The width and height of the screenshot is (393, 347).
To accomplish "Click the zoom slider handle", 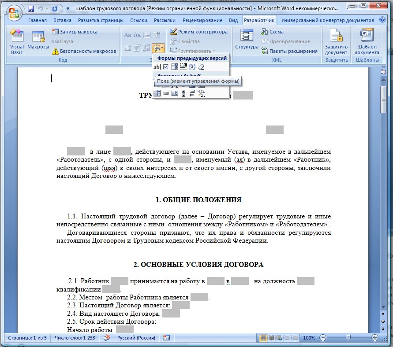I will pyautogui.click(x=348, y=338).
